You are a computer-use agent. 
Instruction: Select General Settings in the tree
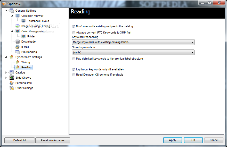pos(26,11)
